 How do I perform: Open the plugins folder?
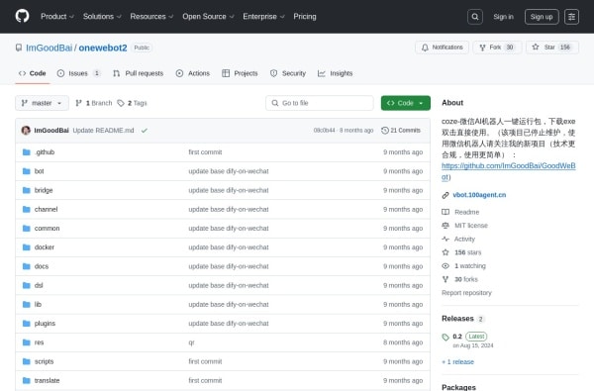(x=45, y=324)
